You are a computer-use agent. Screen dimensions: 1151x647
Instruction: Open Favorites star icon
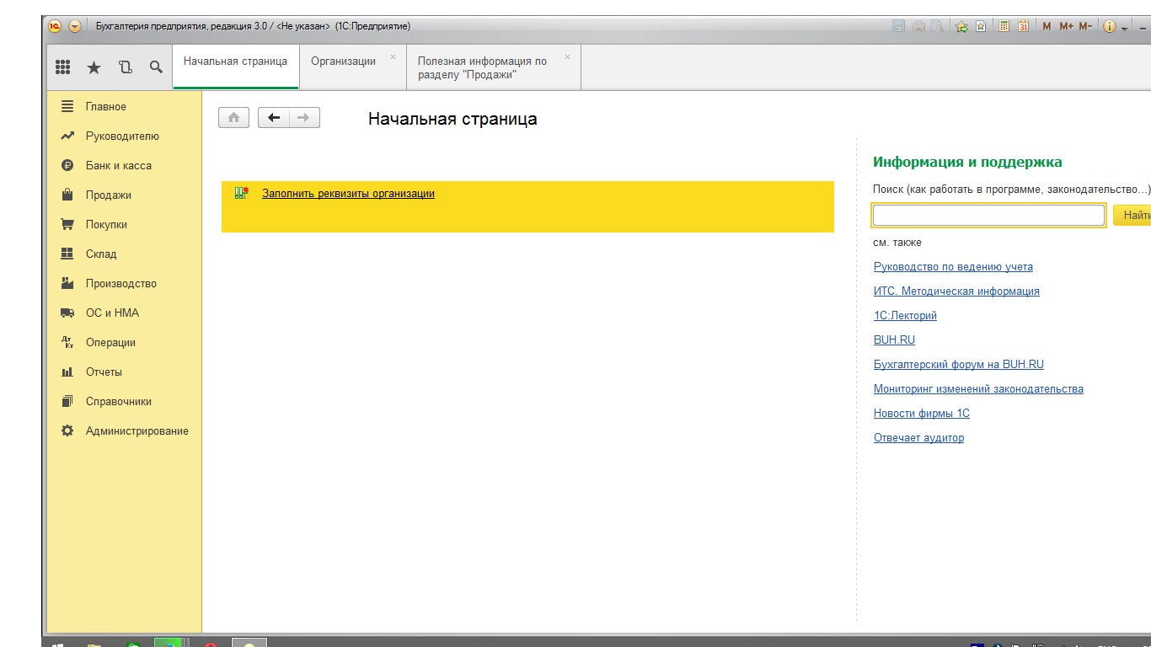point(94,67)
